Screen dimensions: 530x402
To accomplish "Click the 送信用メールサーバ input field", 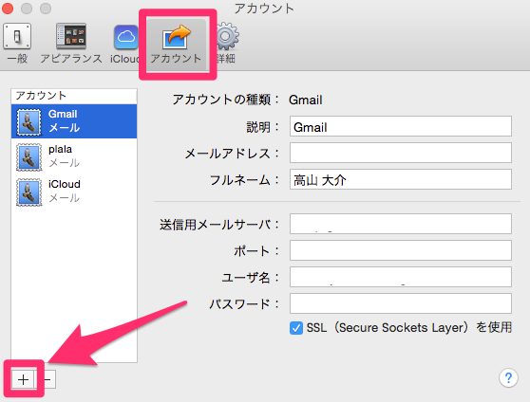I will pos(401,224).
